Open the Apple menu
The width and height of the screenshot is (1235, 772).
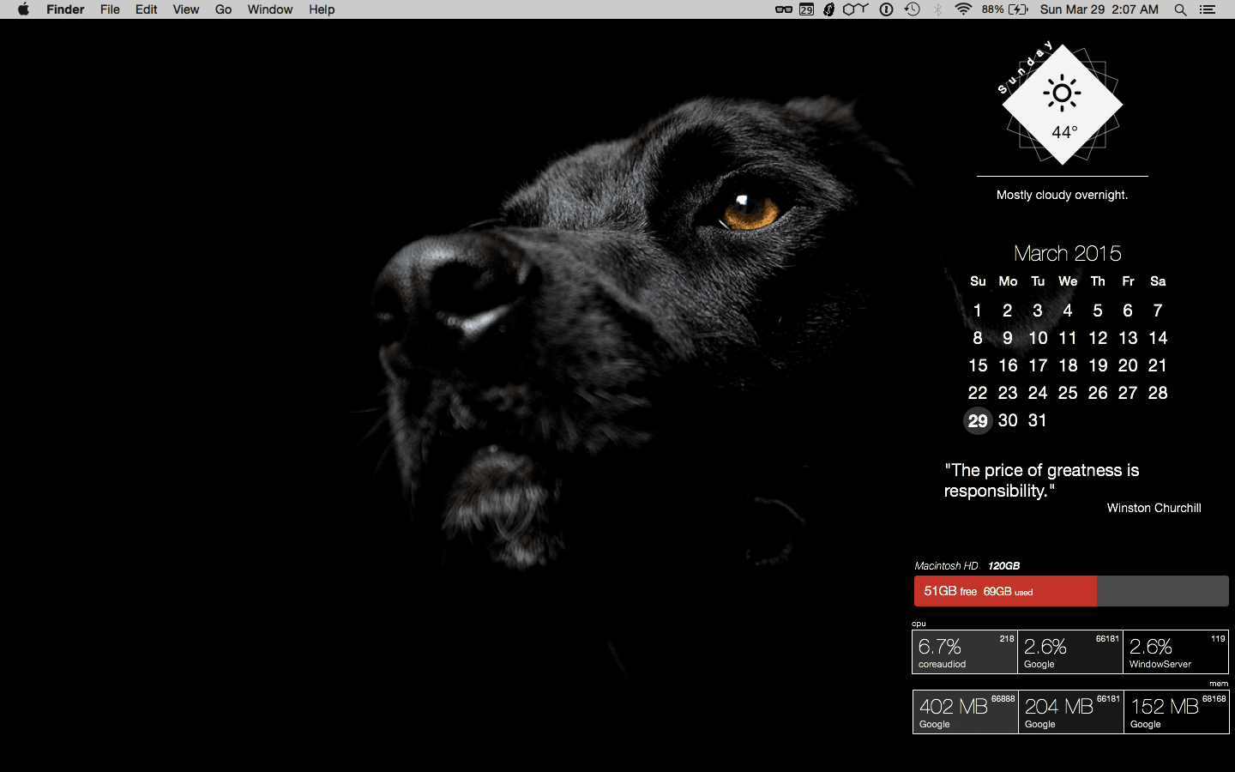[x=23, y=9]
